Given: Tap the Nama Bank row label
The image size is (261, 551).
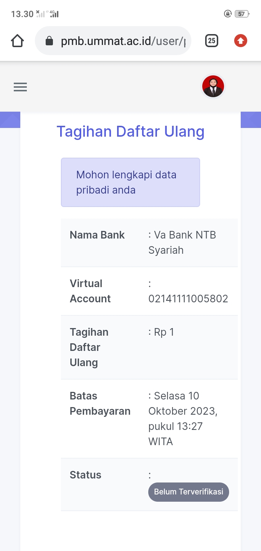Looking at the screenshot, I should point(97,235).
